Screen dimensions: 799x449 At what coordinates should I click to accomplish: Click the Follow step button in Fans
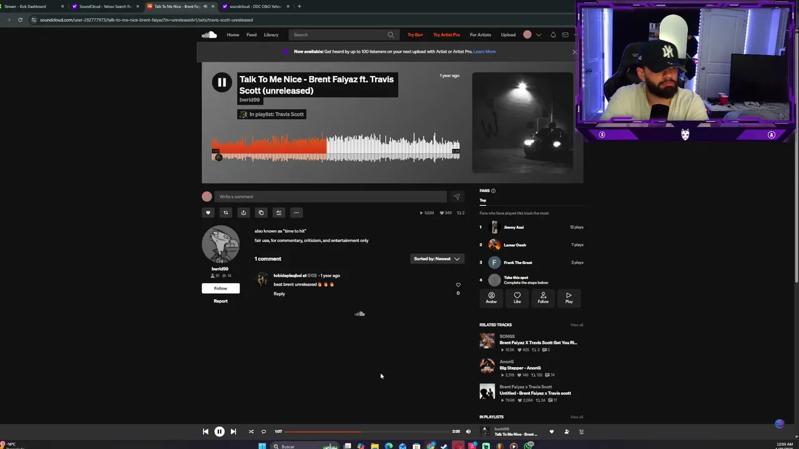pyautogui.click(x=543, y=298)
